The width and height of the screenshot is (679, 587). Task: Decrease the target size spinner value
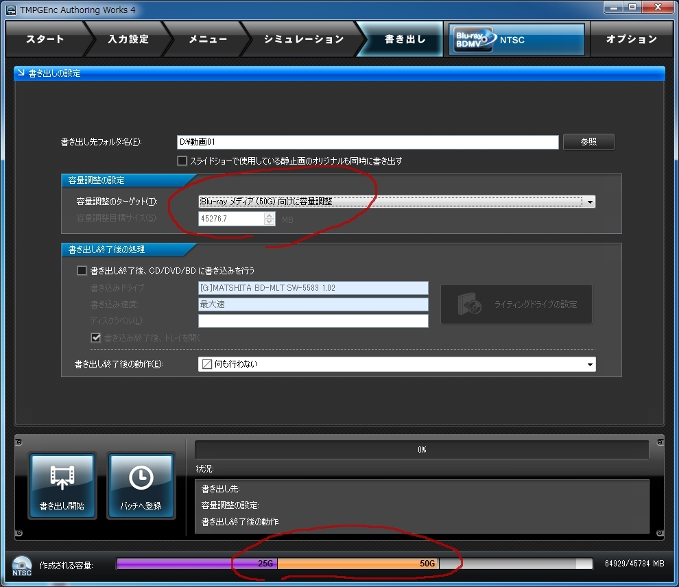pyautogui.click(x=270, y=221)
